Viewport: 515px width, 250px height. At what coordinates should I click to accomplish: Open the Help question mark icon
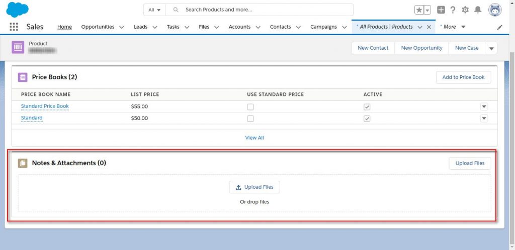pos(453,10)
